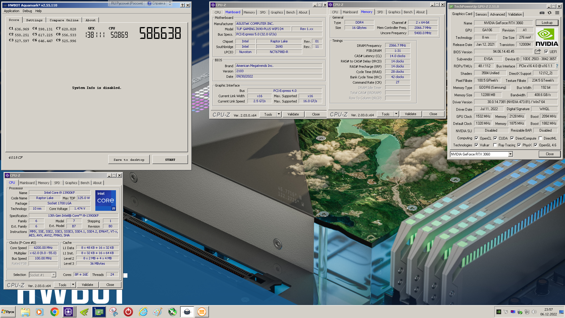Click the NVIDIA system tray icon
The width and height of the screenshot is (565, 318).
point(499,312)
